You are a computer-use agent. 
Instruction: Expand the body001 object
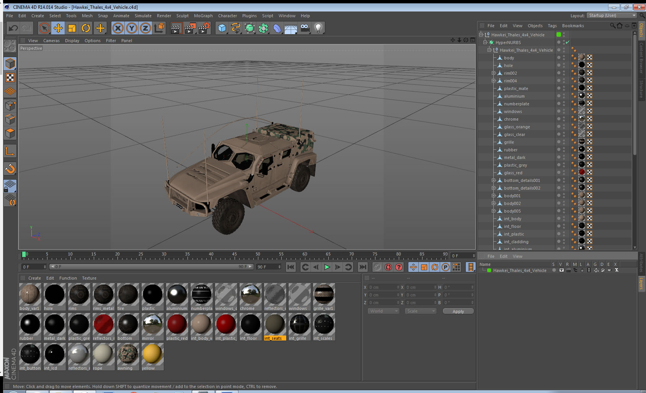[494, 196]
